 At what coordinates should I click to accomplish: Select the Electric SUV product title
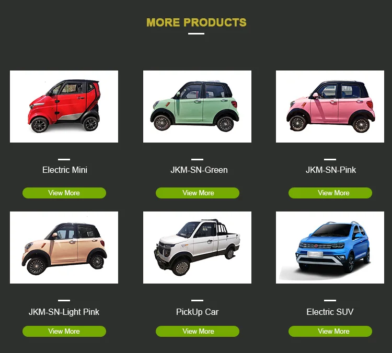click(x=330, y=312)
